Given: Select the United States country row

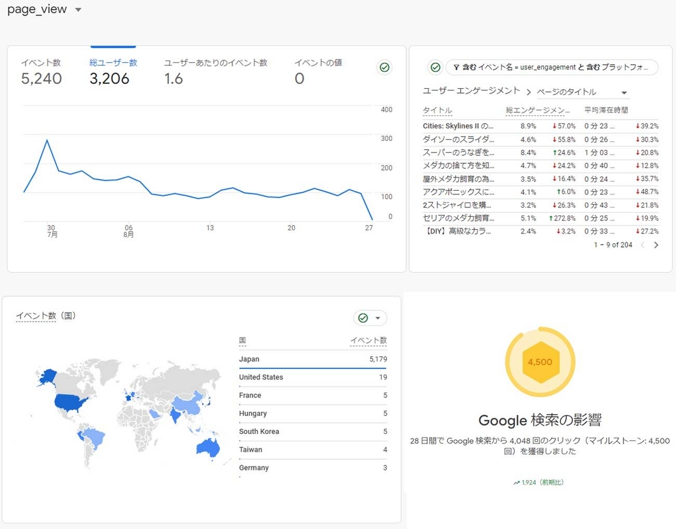Looking at the screenshot, I should (x=313, y=378).
